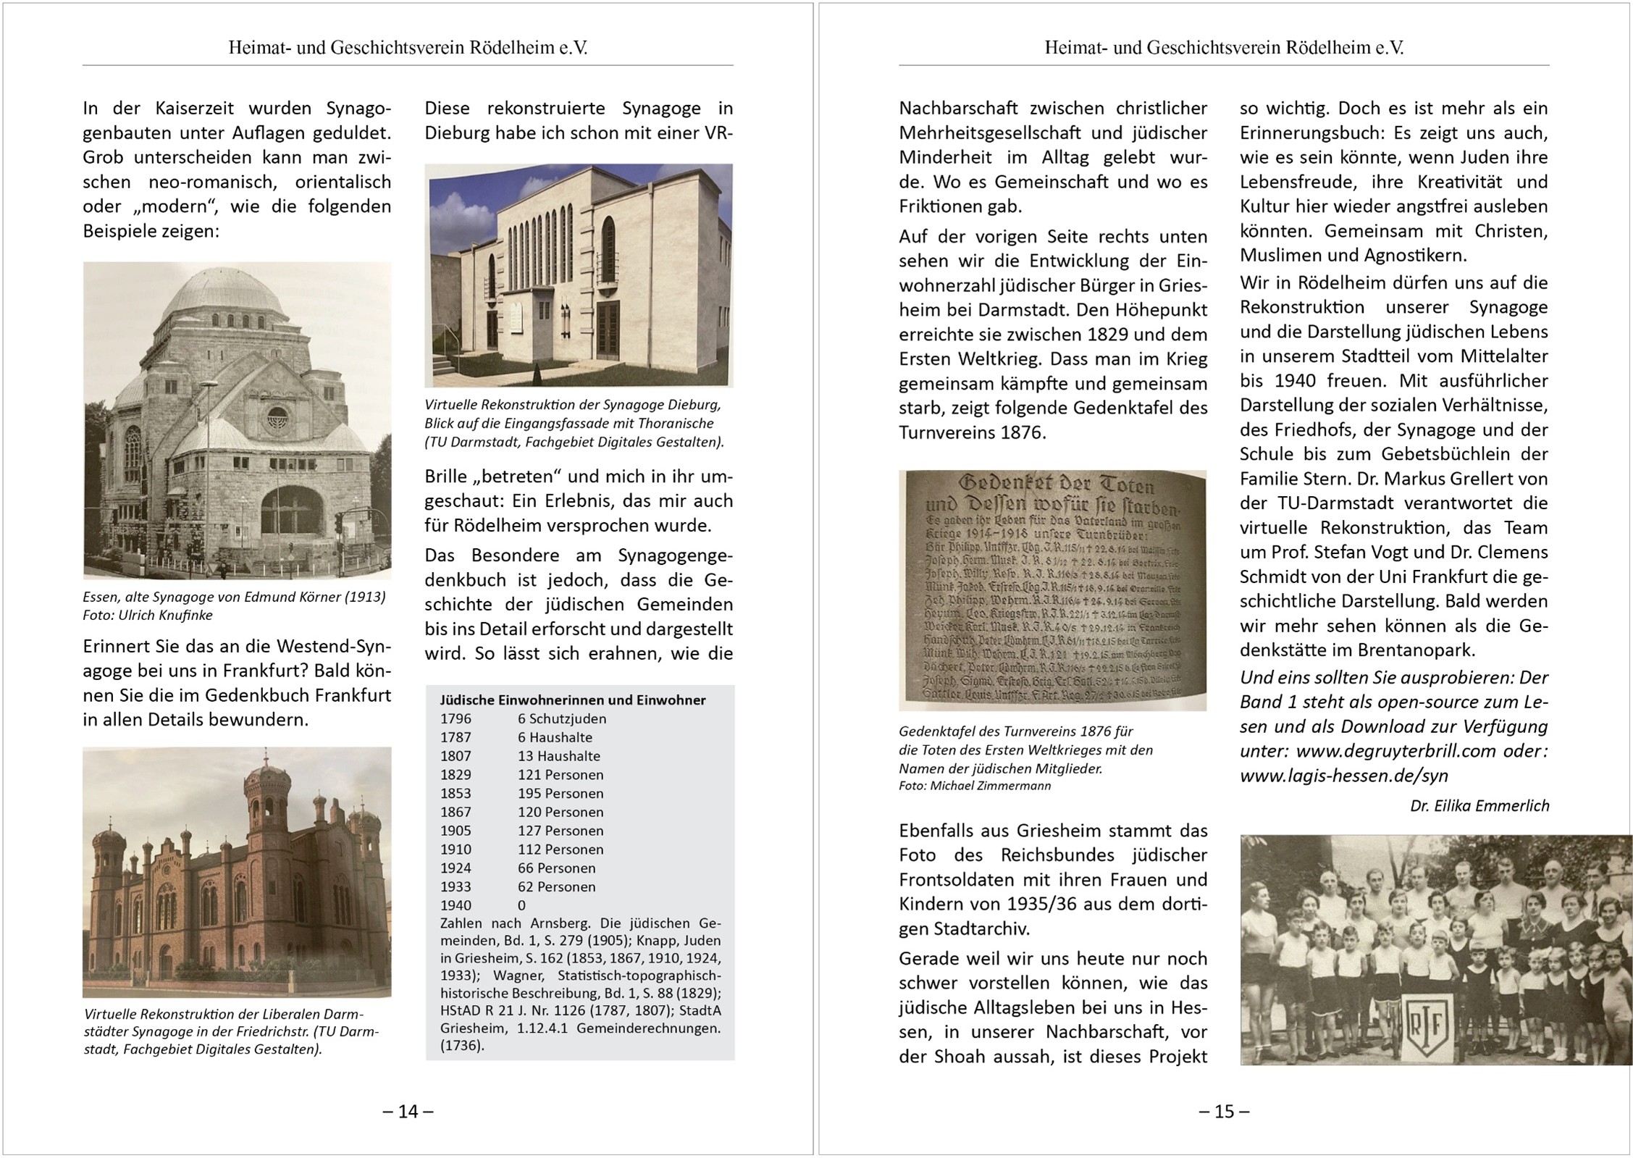Click page number 14 at bottom
The height and width of the screenshot is (1158, 1633).
coord(408,1111)
